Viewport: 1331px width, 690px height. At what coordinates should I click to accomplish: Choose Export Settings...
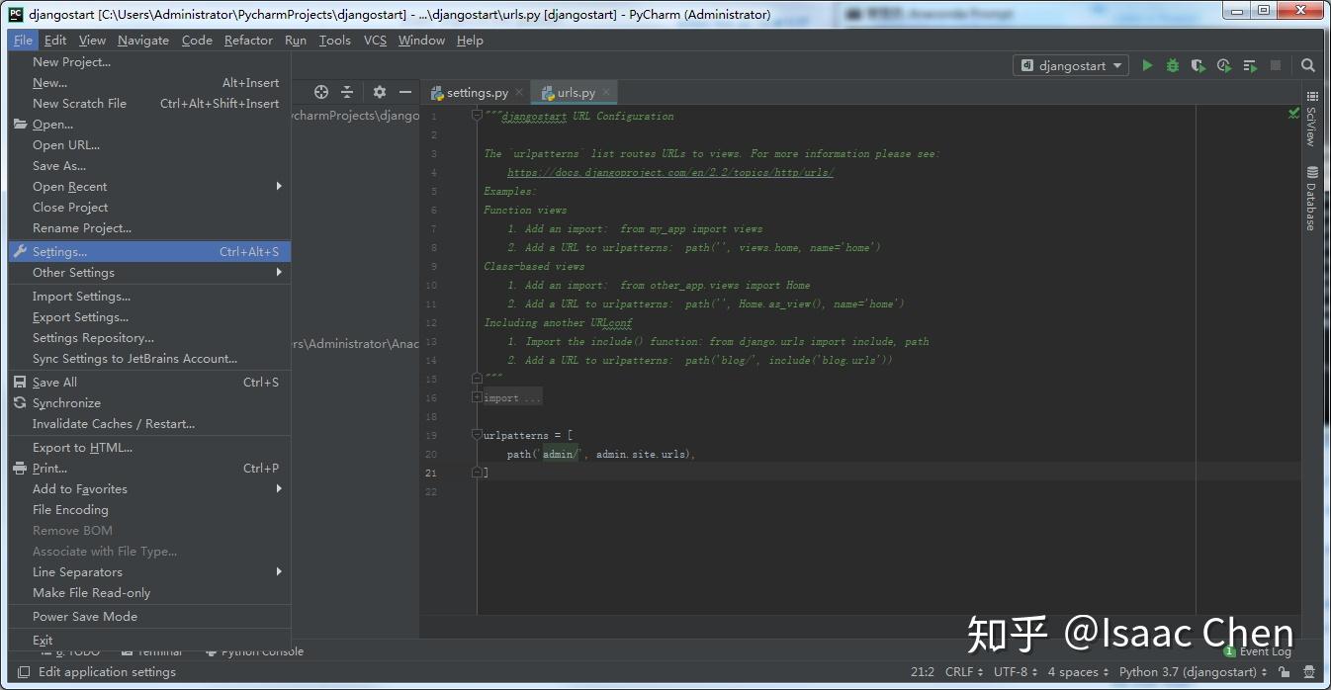click(149, 317)
